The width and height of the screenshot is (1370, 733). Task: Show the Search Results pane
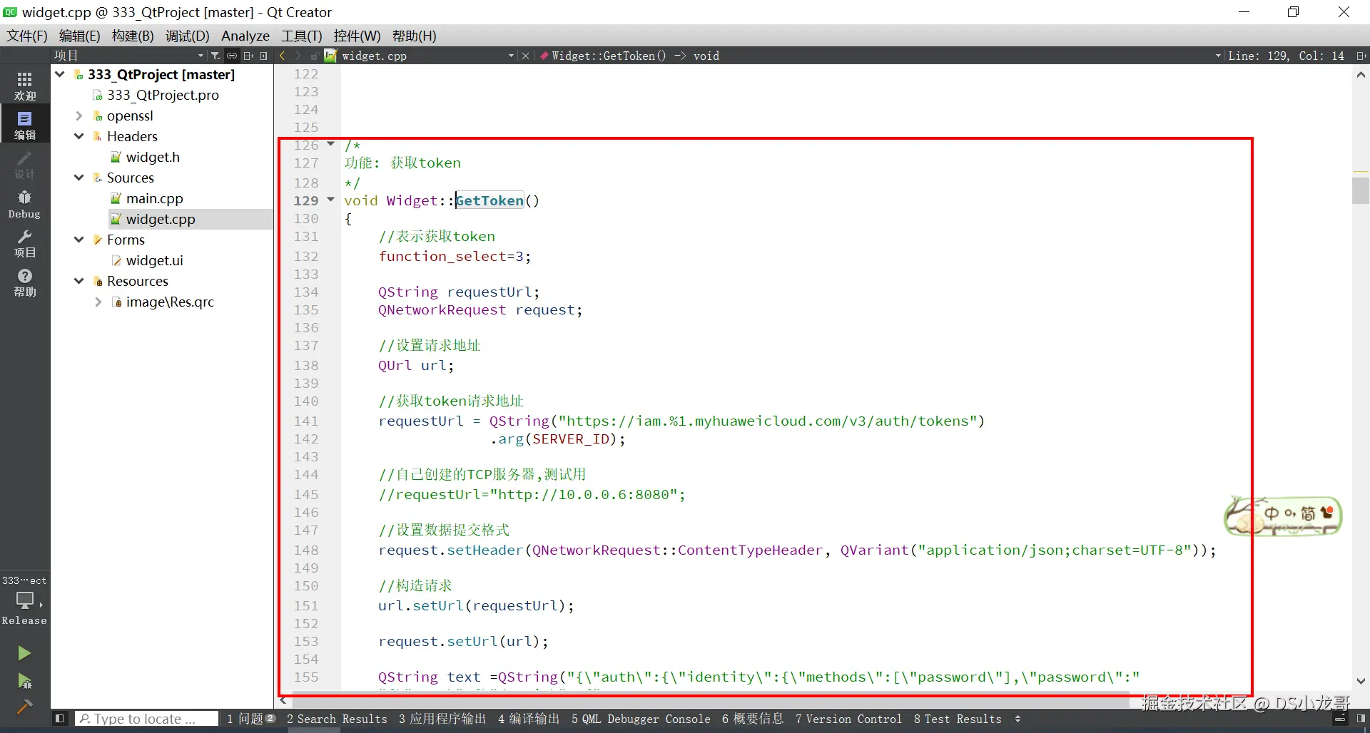(337, 719)
